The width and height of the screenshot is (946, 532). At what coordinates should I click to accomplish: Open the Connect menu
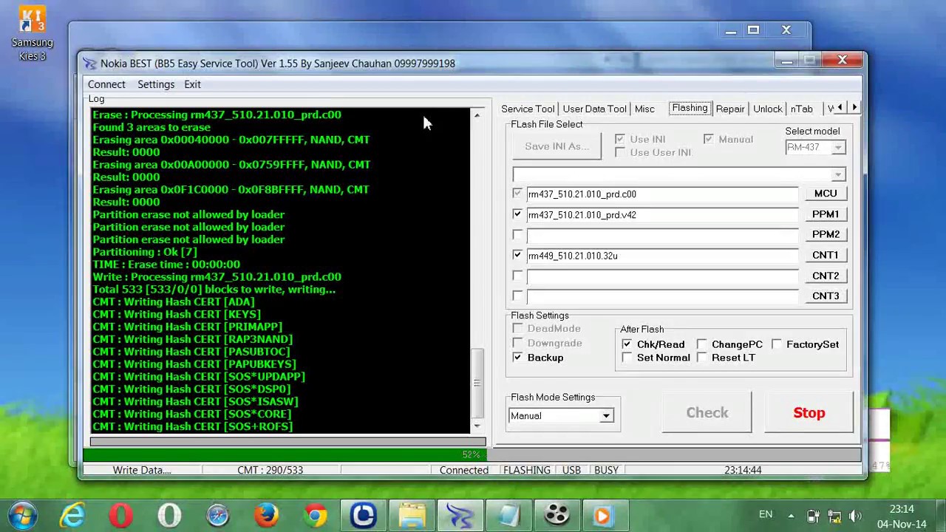point(106,84)
